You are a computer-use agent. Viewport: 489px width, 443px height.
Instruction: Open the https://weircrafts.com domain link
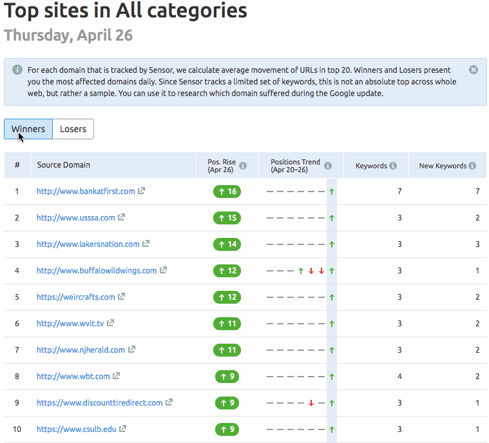tap(75, 297)
